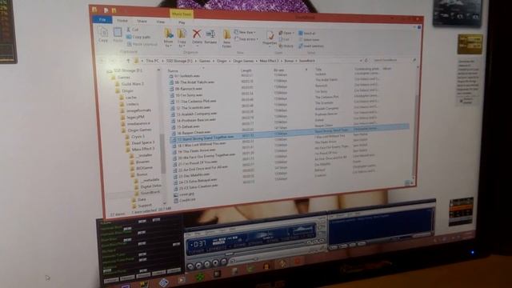512x288 pixels.
Task: Click This PC in breadcrumb path
Action: [152, 61]
